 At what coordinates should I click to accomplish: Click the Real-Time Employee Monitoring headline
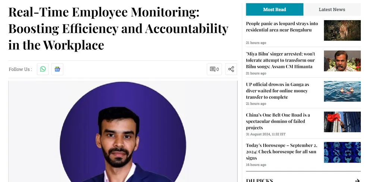coord(118,28)
